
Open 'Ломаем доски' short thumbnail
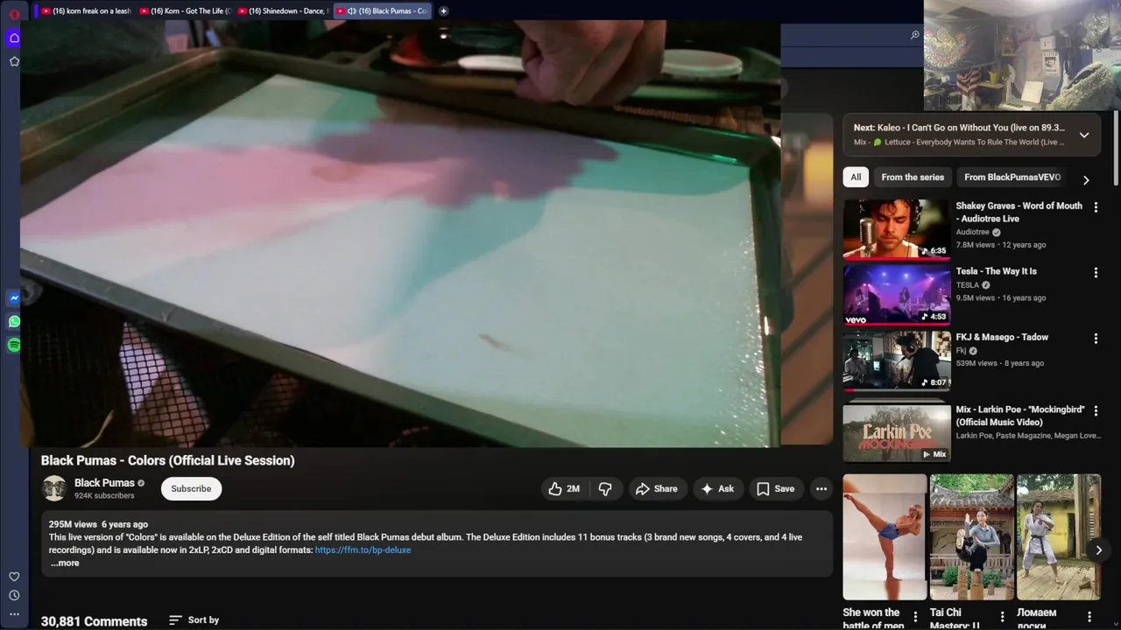pyautogui.click(x=1058, y=537)
